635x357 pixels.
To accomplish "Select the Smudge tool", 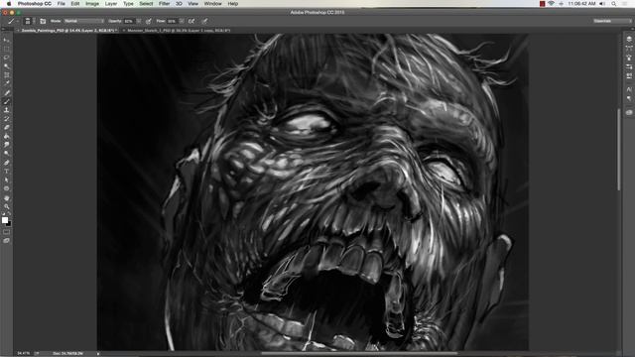I will [x=7, y=145].
